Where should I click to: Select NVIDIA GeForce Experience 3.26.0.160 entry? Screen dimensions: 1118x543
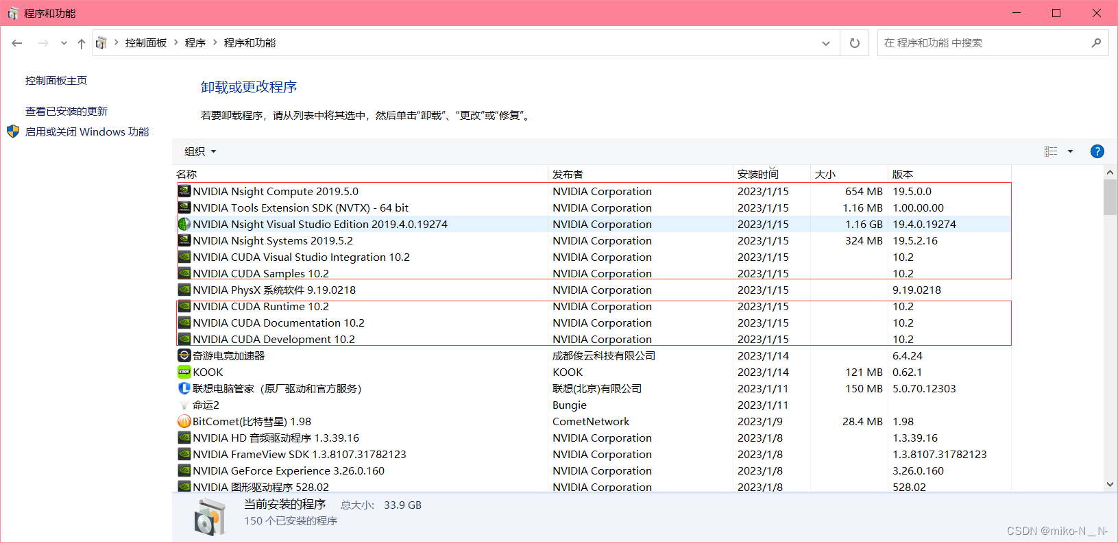289,471
